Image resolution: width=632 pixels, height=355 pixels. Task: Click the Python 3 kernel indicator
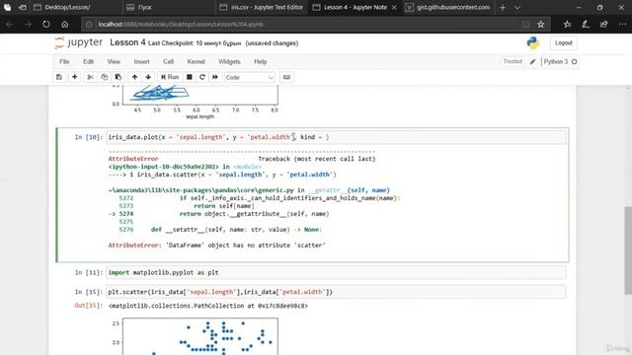pyautogui.click(x=555, y=61)
